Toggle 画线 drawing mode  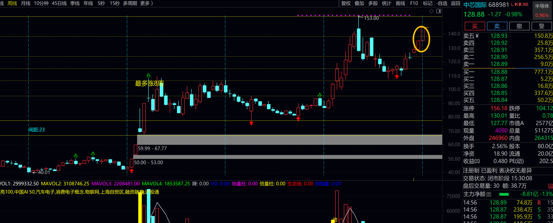400,3
